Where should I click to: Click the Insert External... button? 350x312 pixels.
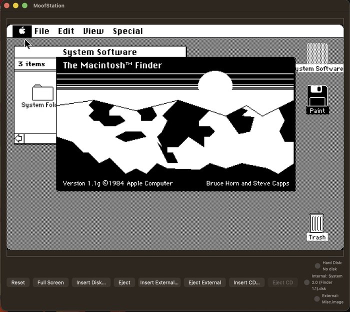pos(159,282)
